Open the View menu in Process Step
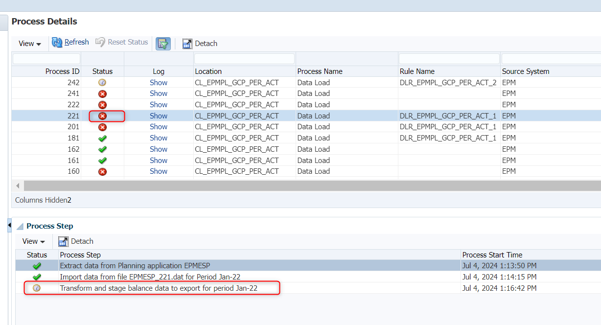 [33, 241]
